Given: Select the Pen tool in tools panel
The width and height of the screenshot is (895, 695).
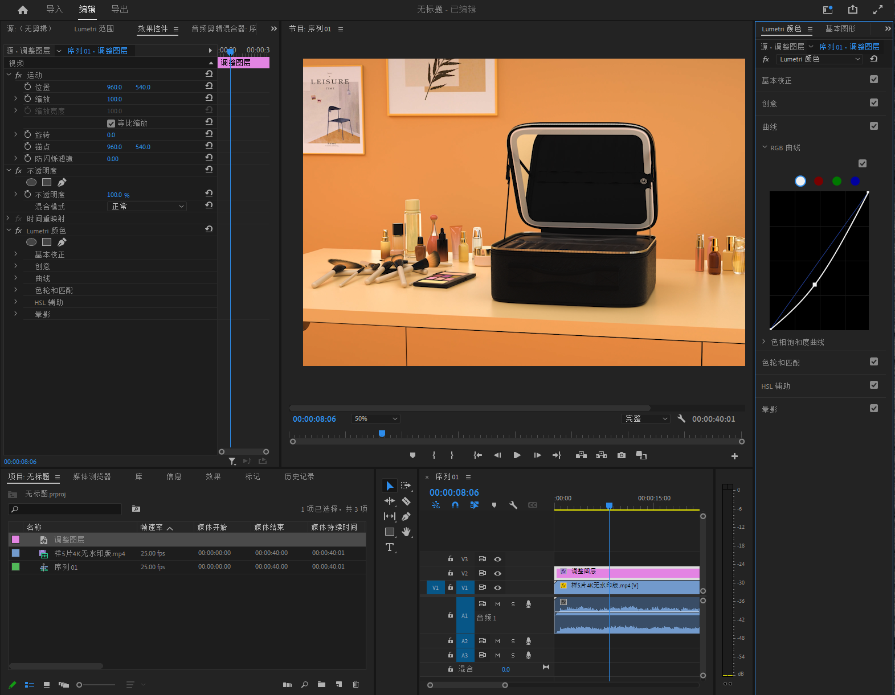Looking at the screenshot, I should (x=406, y=517).
